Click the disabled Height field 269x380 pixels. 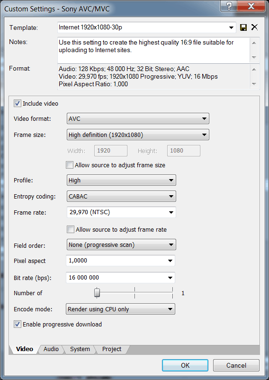click(184, 151)
